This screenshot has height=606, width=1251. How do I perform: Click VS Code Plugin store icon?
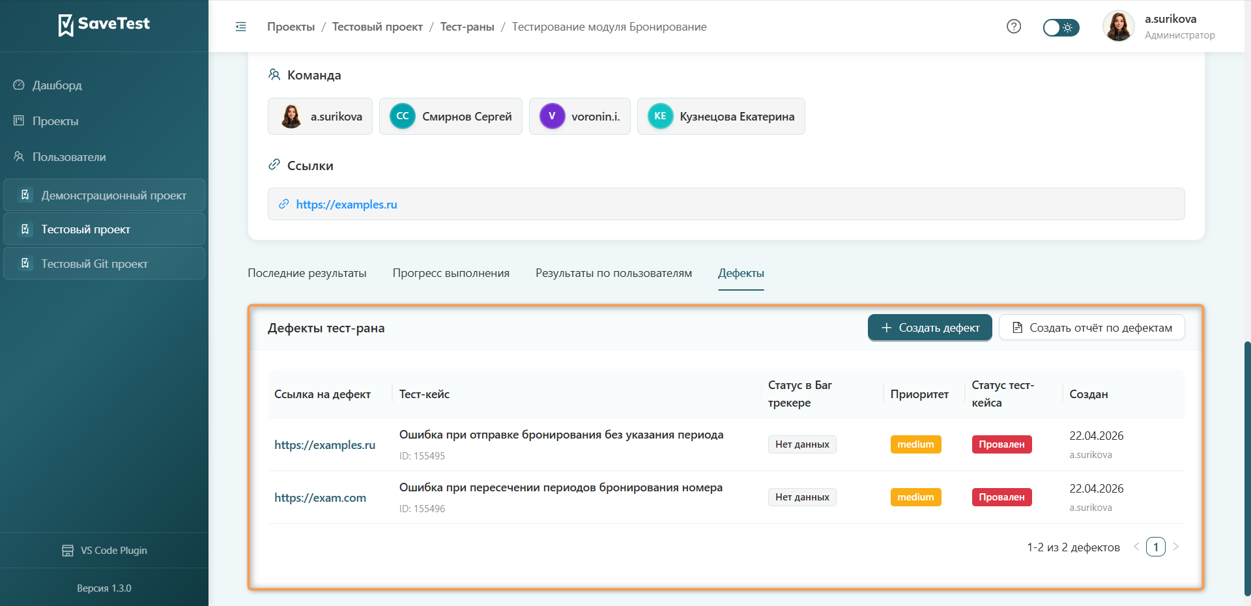68,551
